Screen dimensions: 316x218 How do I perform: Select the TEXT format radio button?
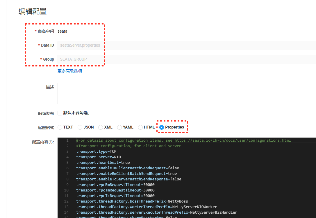[x=60, y=127]
